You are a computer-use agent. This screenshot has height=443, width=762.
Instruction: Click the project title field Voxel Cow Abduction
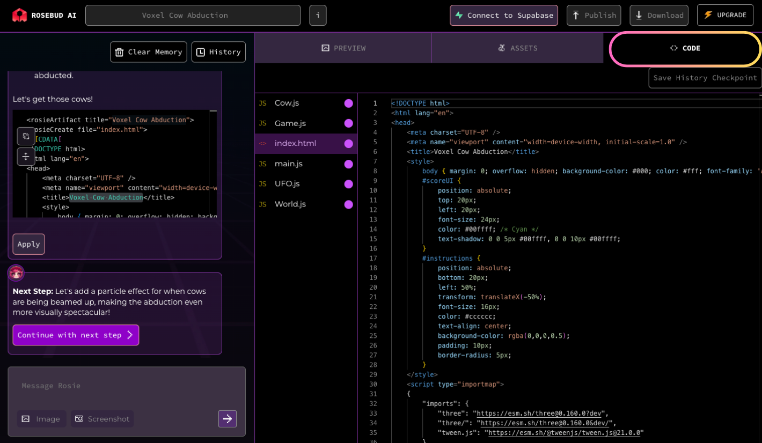point(193,16)
